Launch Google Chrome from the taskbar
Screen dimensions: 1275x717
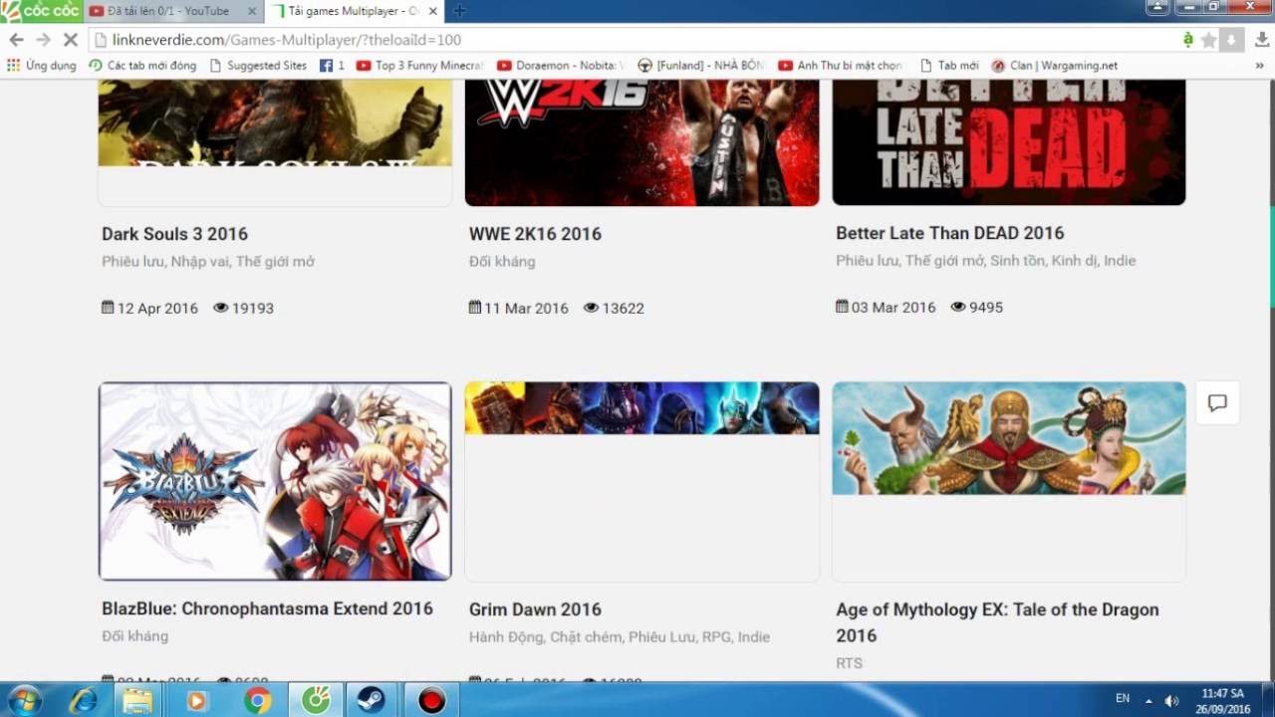tap(257, 700)
